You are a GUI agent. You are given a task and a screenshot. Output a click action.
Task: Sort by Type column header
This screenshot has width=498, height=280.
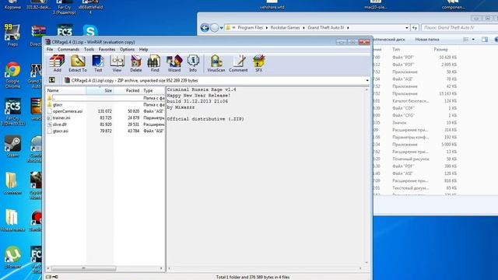point(153,90)
